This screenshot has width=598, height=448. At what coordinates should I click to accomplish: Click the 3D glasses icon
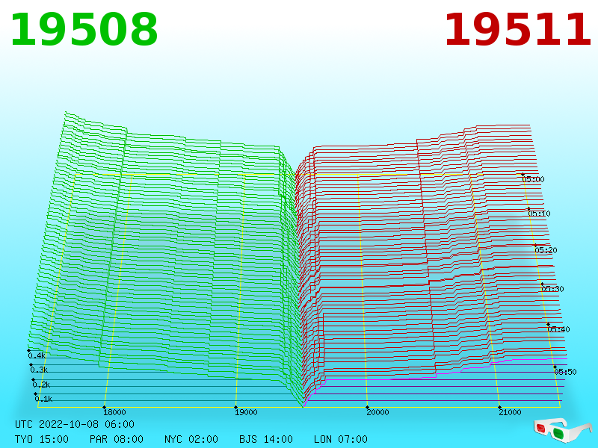[x=562, y=430]
